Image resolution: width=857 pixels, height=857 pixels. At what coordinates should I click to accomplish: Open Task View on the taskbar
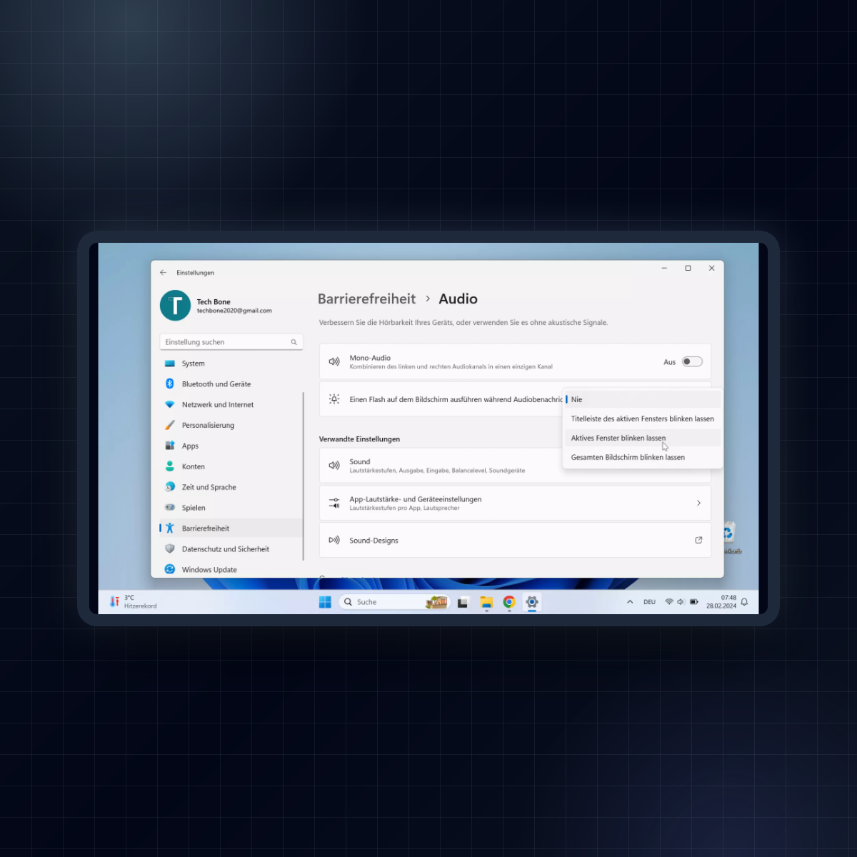(463, 602)
